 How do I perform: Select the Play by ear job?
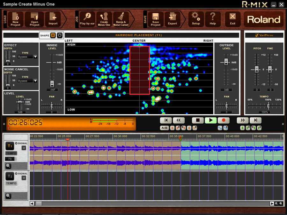[87, 19]
